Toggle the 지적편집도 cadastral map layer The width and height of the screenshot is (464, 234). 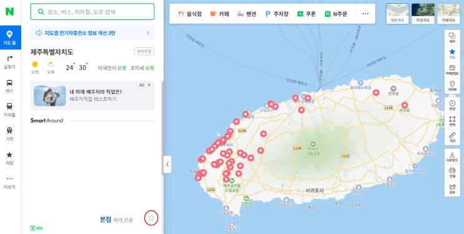[x=452, y=70]
